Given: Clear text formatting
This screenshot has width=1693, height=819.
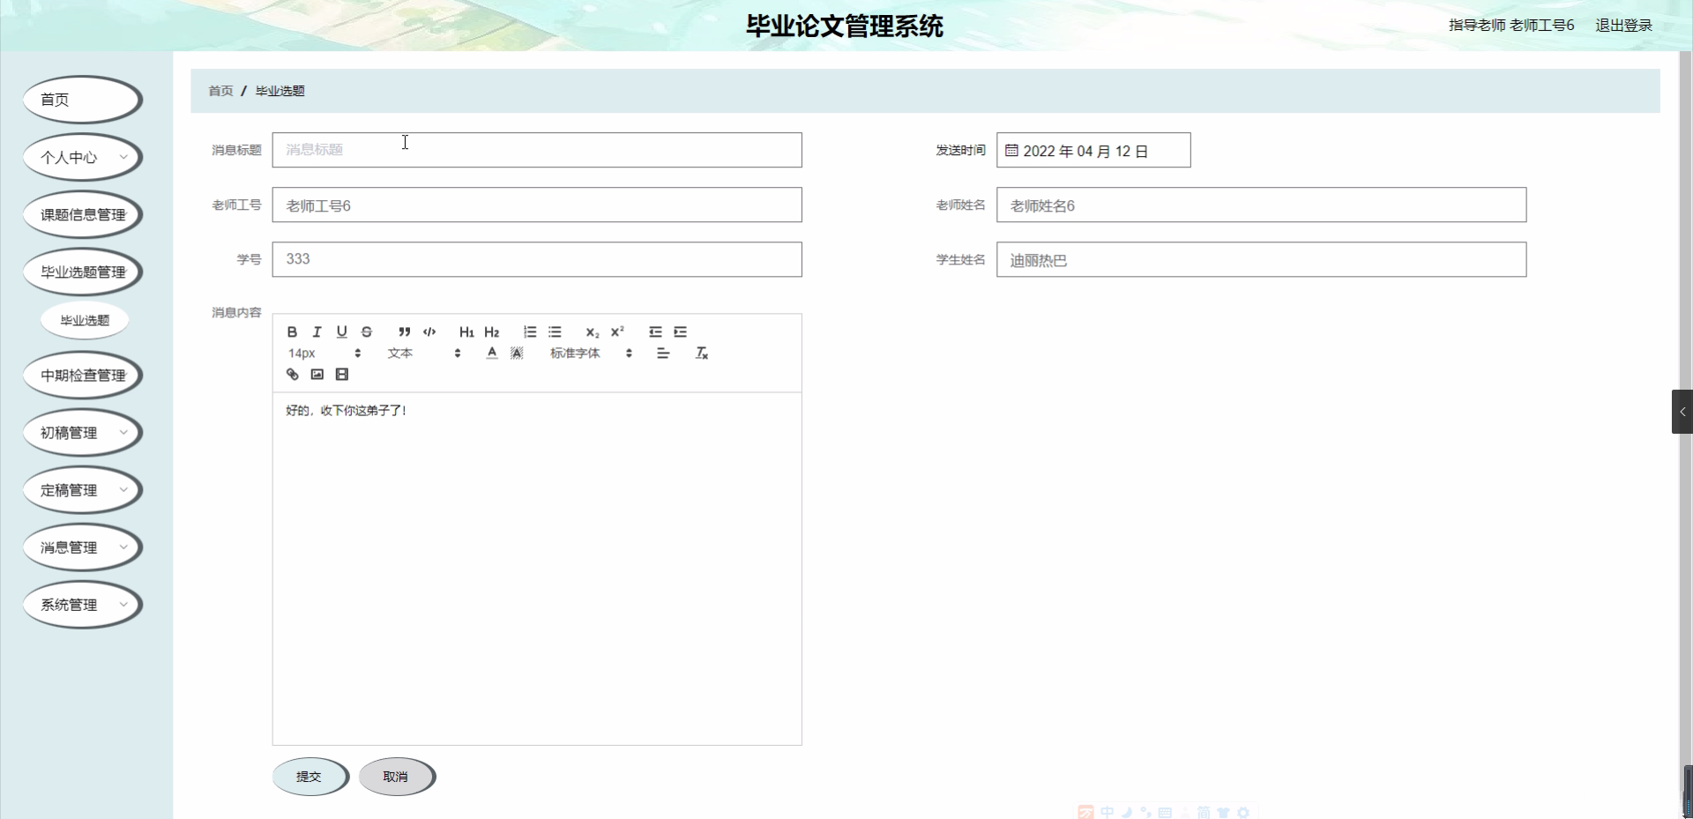Looking at the screenshot, I should pos(702,354).
